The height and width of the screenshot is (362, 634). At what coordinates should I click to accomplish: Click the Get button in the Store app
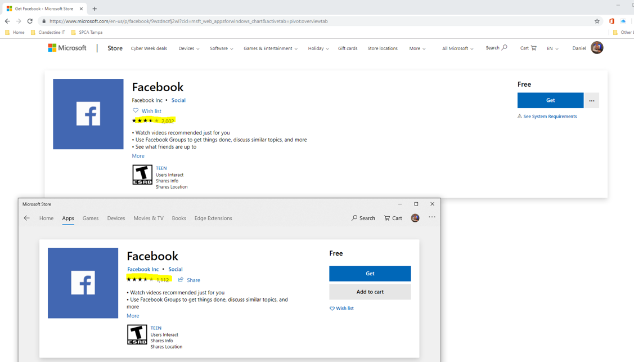pyautogui.click(x=370, y=274)
